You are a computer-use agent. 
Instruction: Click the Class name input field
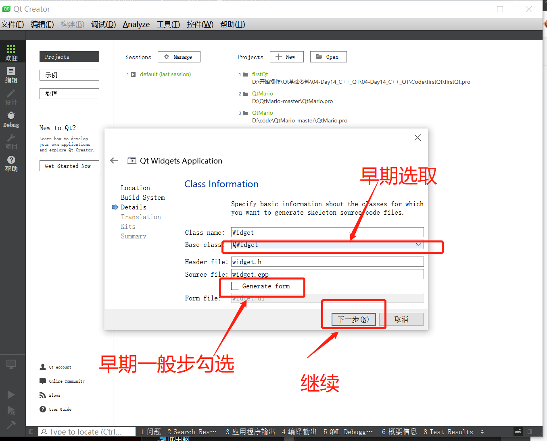pos(328,232)
